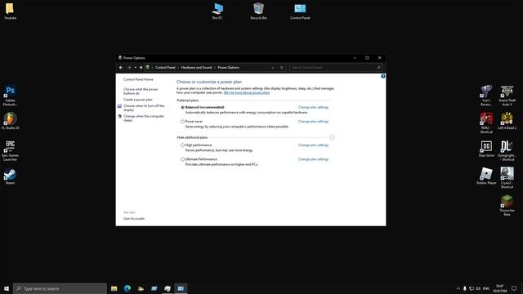This screenshot has width=523, height=294.
Task: Click the taskbar Type here to search box
Action: tap(60, 288)
